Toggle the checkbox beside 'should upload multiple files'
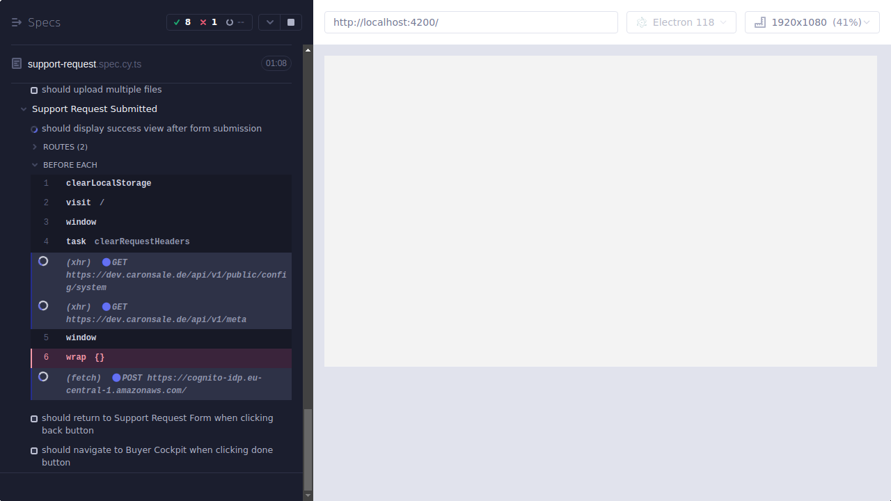Viewport: 891px width, 501px height. [33, 90]
